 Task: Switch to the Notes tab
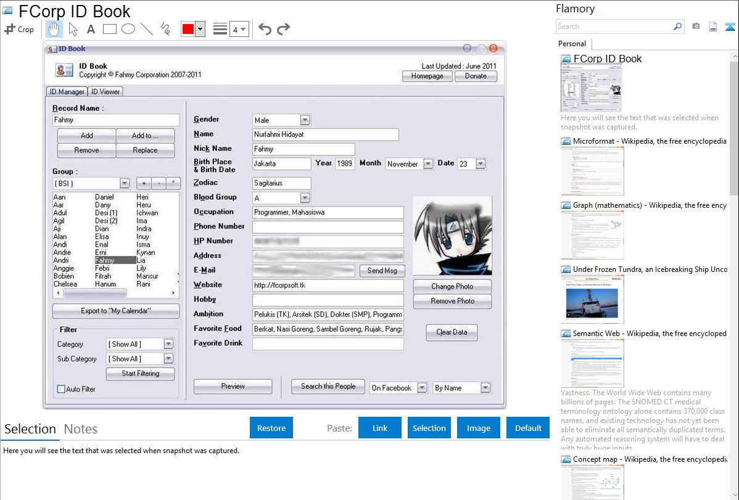[x=81, y=429]
